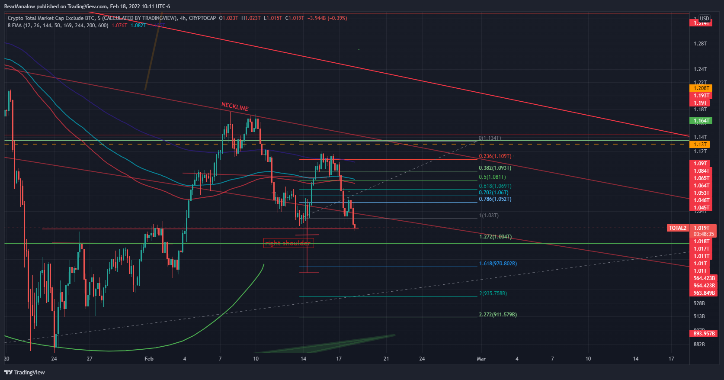Click the TradingView logo at bottom left
Viewport: 724px width, 380px height.
(x=25, y=372)
